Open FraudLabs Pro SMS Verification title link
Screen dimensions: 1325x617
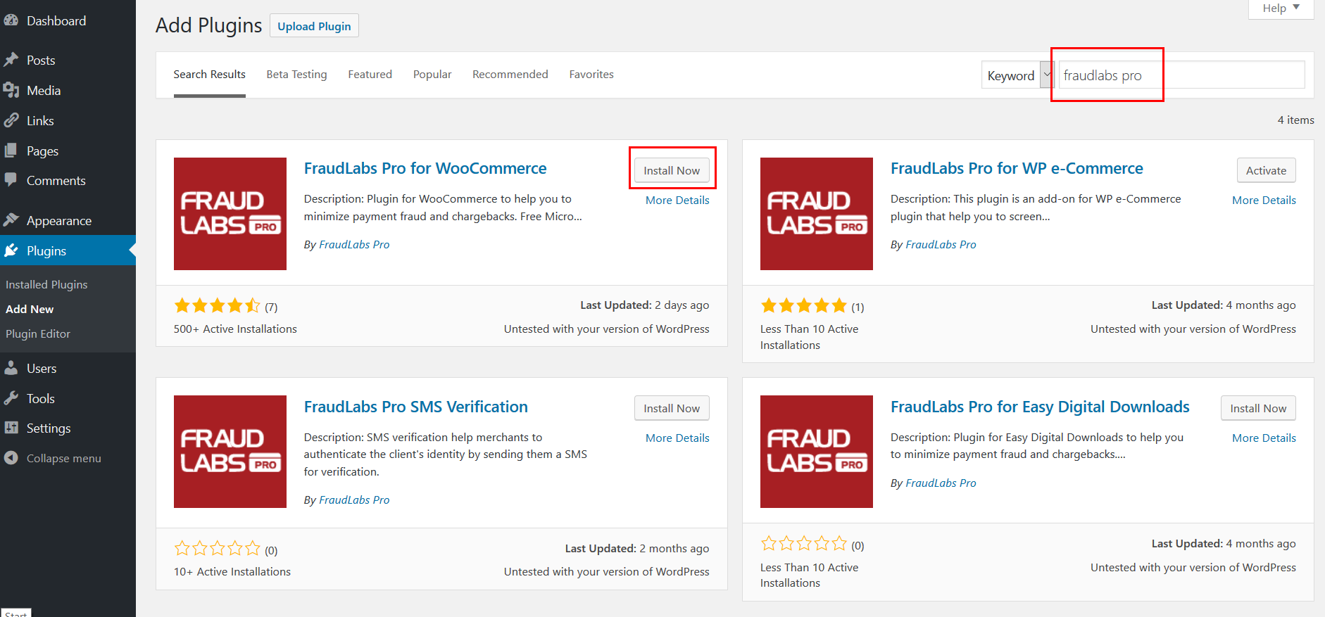(x=416, y=407)
